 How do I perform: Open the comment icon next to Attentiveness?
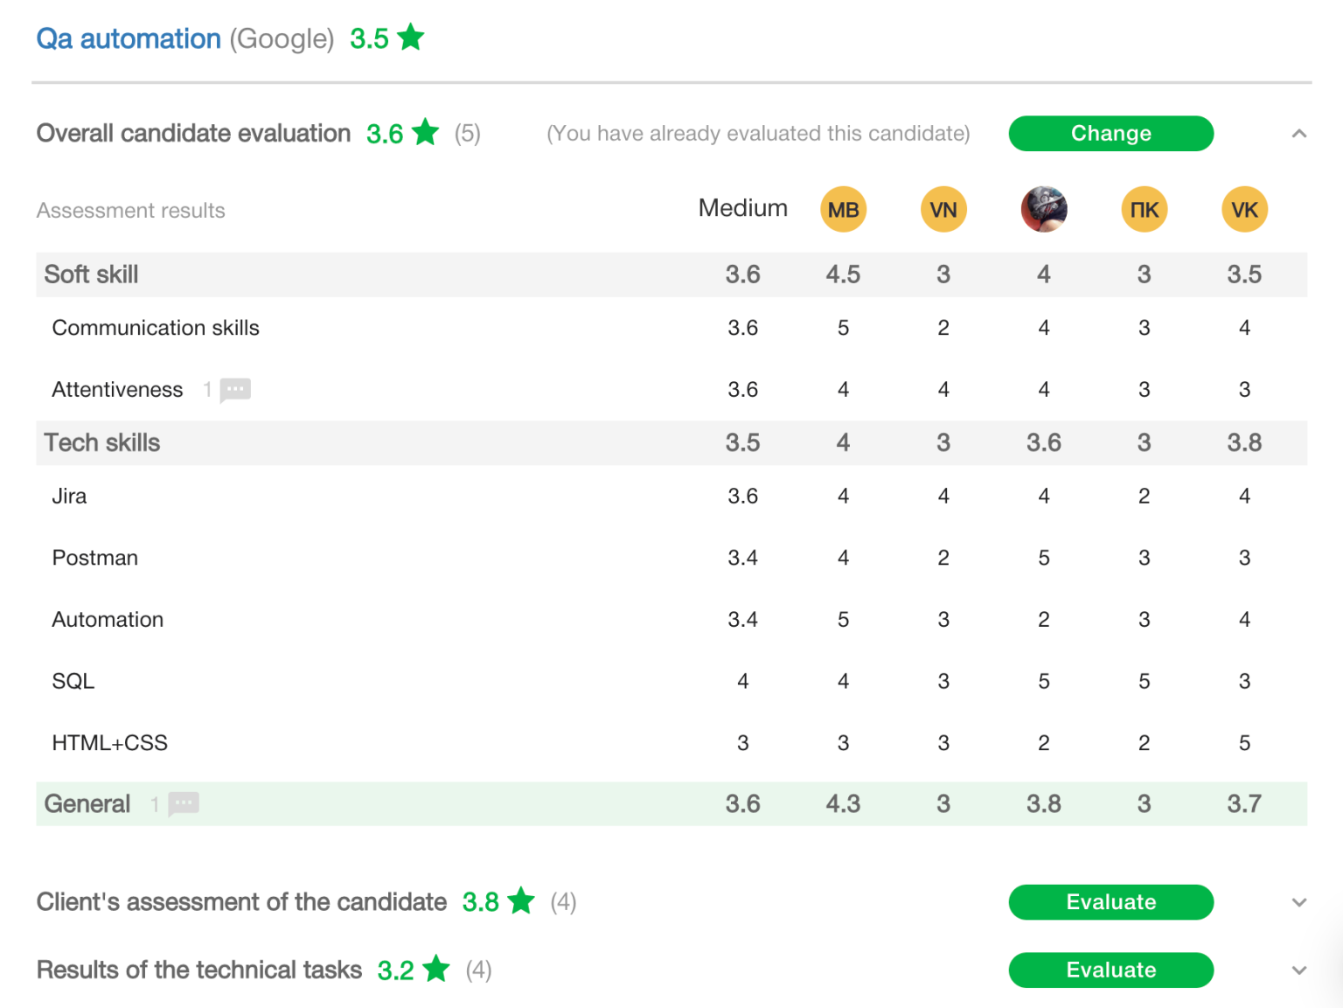[x=234, y=390]
